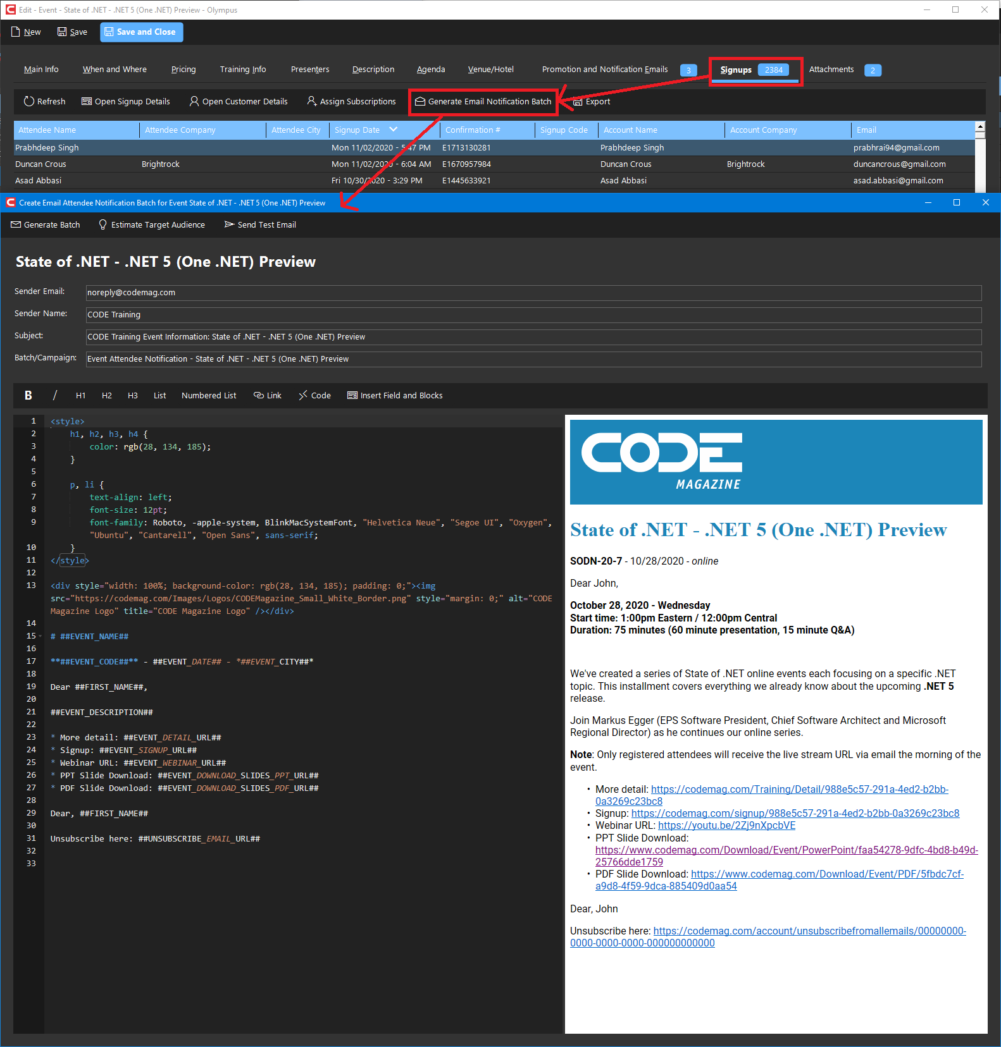Switch to Venue/Hotel tab

[x=491, y=70]
